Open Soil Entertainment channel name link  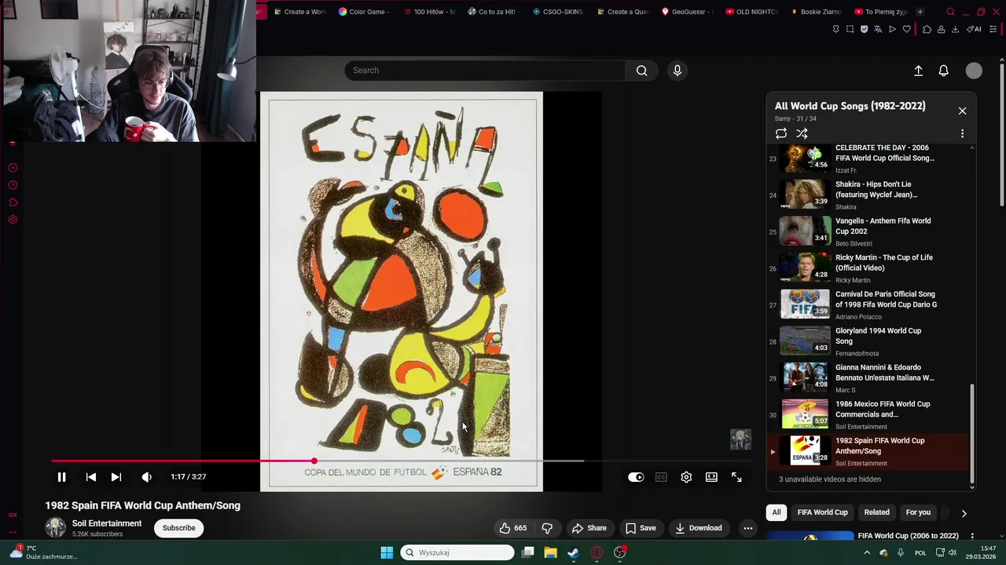[x=107, y=523]
